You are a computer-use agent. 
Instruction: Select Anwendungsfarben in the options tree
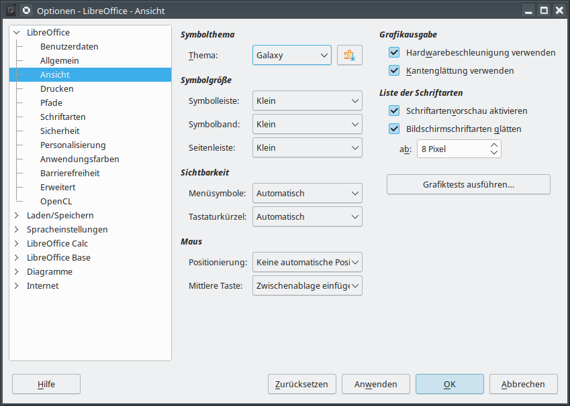click(80, 159)
